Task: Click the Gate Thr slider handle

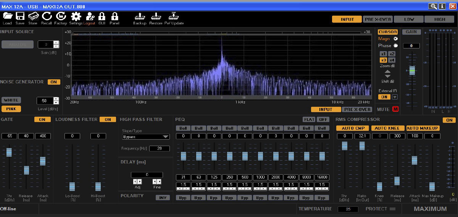Action: (x=9, y=152)
